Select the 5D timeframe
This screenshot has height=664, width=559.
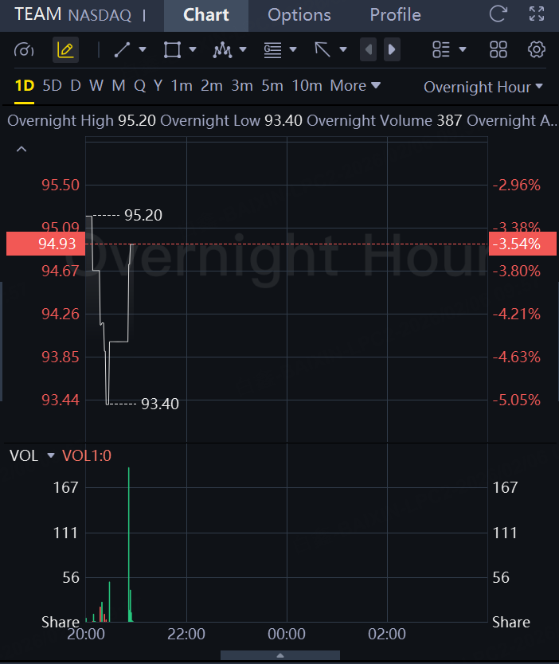point(52,85)
